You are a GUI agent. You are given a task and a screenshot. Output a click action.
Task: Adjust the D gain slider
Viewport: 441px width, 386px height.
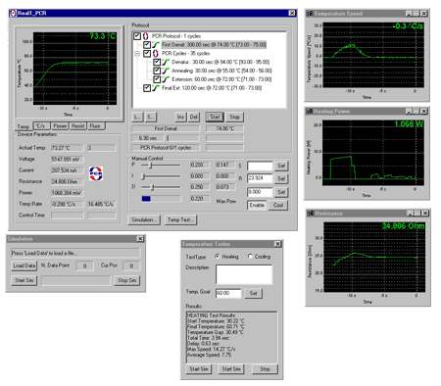(161, 187)
